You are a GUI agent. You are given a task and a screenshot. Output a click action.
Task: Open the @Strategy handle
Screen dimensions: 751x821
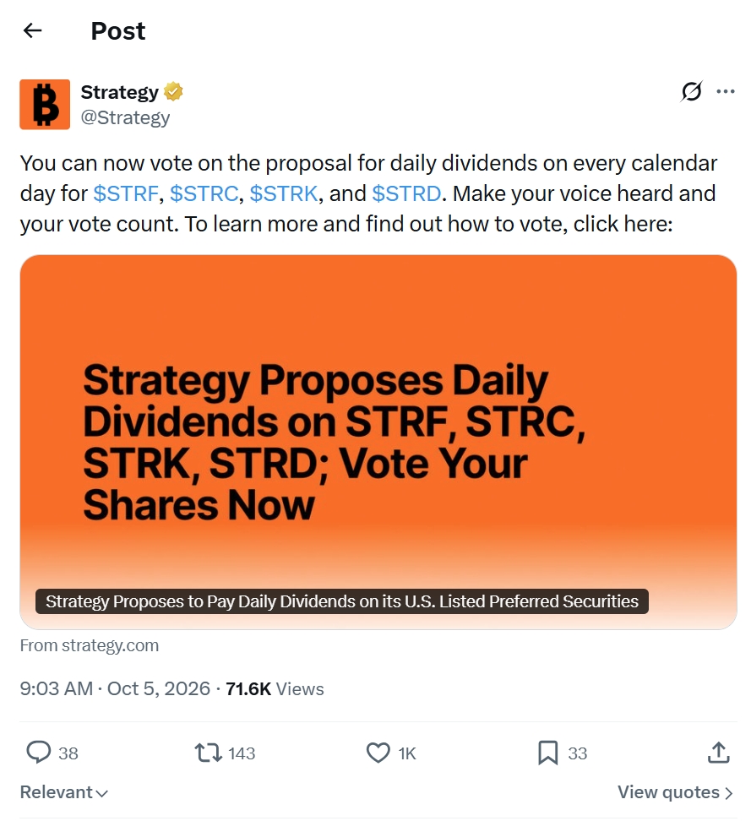tap(125, 117)
